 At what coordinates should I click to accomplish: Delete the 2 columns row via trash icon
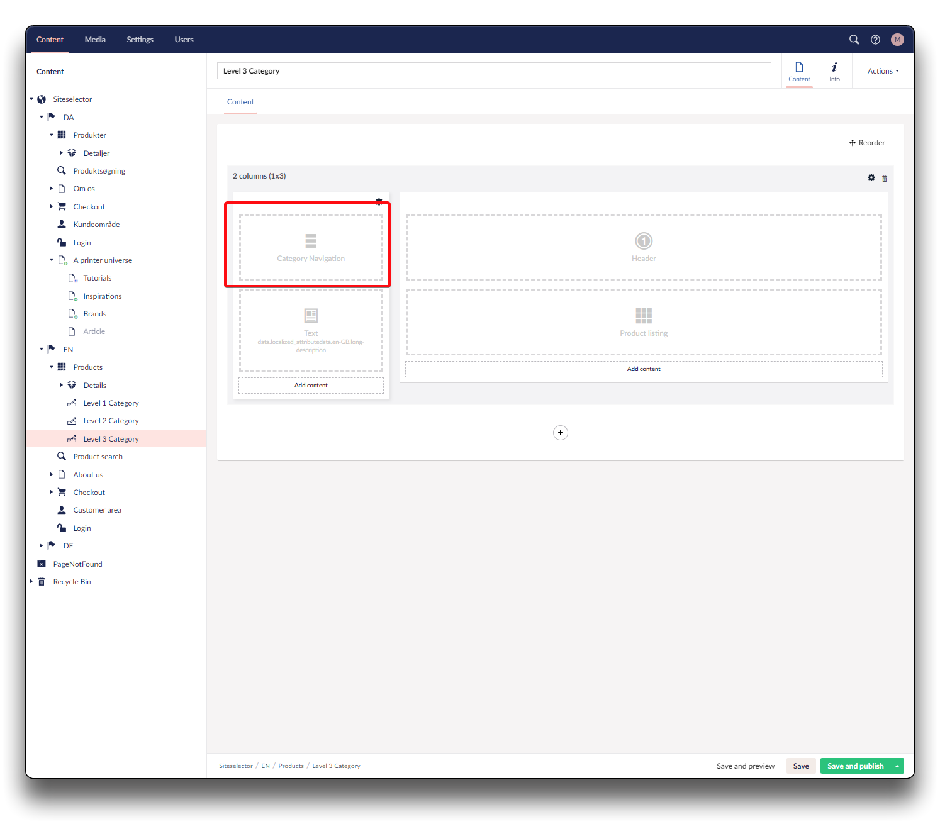point(884,179)
